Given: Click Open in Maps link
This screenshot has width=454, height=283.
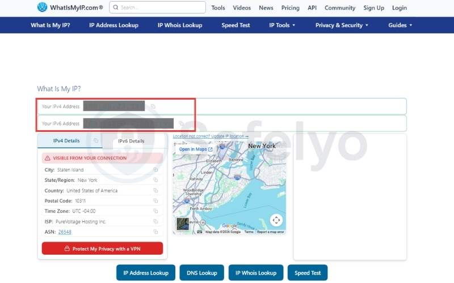Looking at the screenshot, I should tap(195, 149).
